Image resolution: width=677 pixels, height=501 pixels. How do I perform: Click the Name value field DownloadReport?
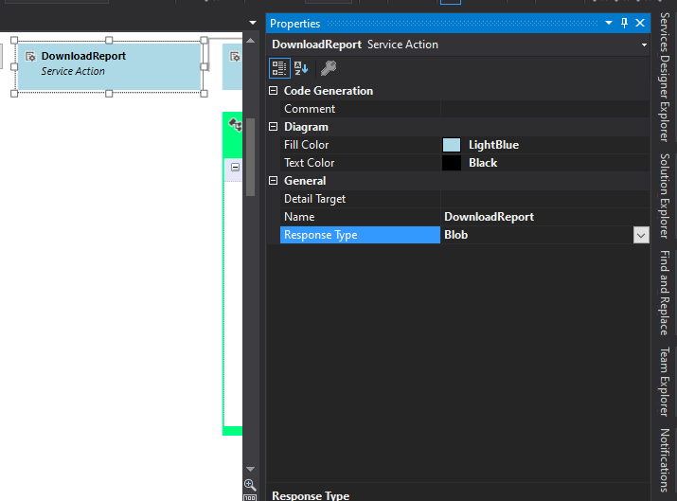point(544,217)
